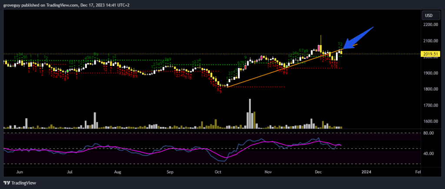Select the Oct marker on the time axis
Screen dimensions: 445x189
point(217,172)
